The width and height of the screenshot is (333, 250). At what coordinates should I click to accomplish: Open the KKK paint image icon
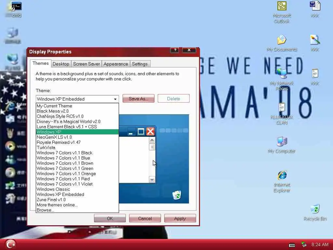[315, 43]
